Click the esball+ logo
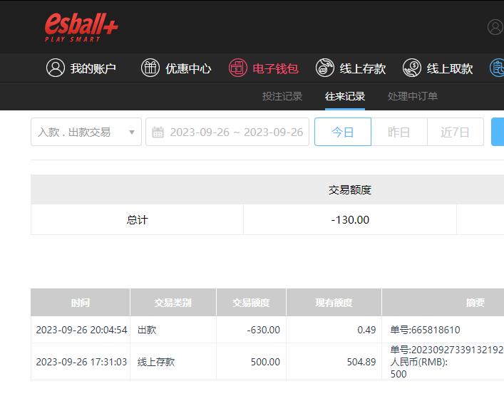Viewport: 504px width, 396px height. (x=81, y=28)
